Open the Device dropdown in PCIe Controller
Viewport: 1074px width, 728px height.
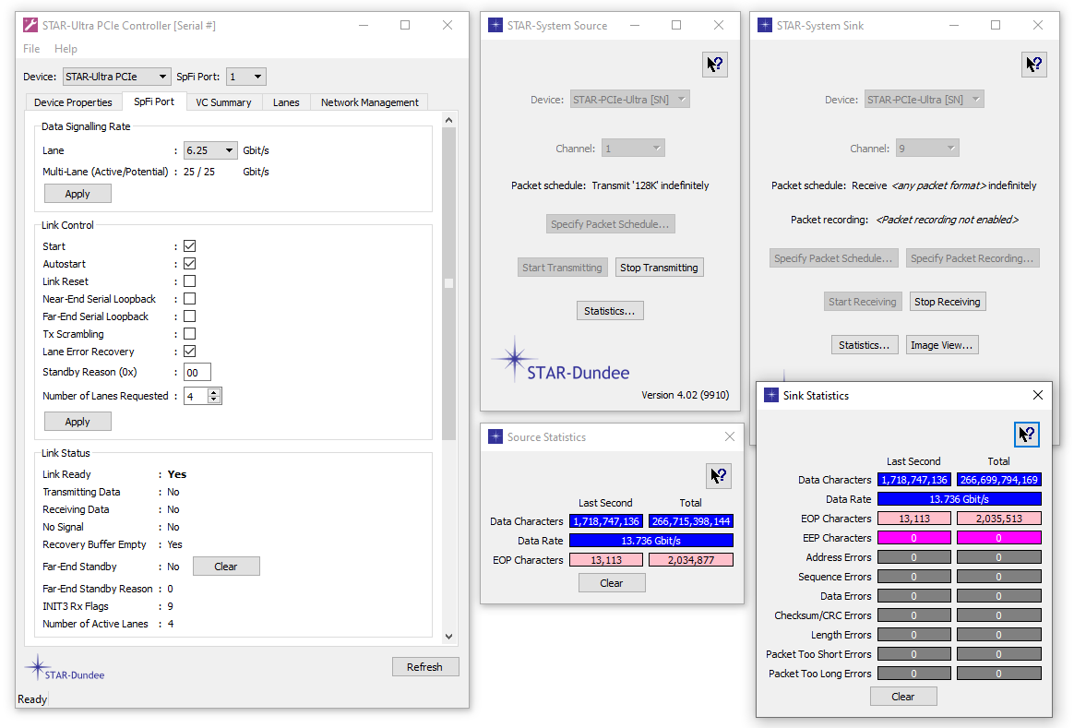tap(116, 77)
